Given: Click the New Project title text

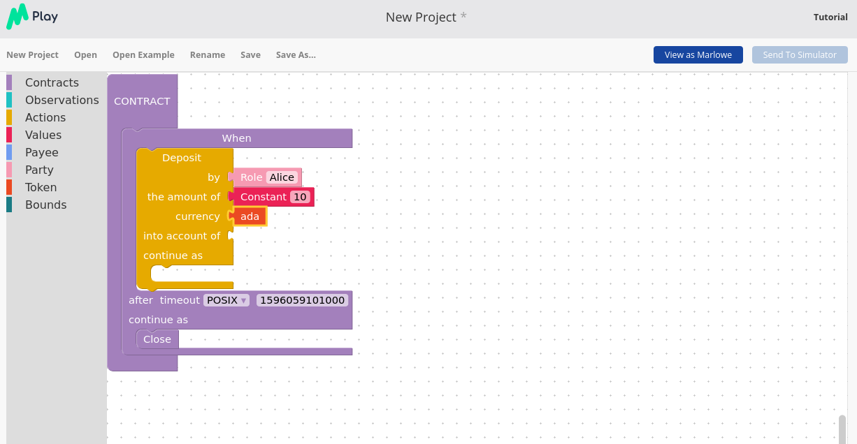Looking at the screenshot, I should click(x=421, y=17).
